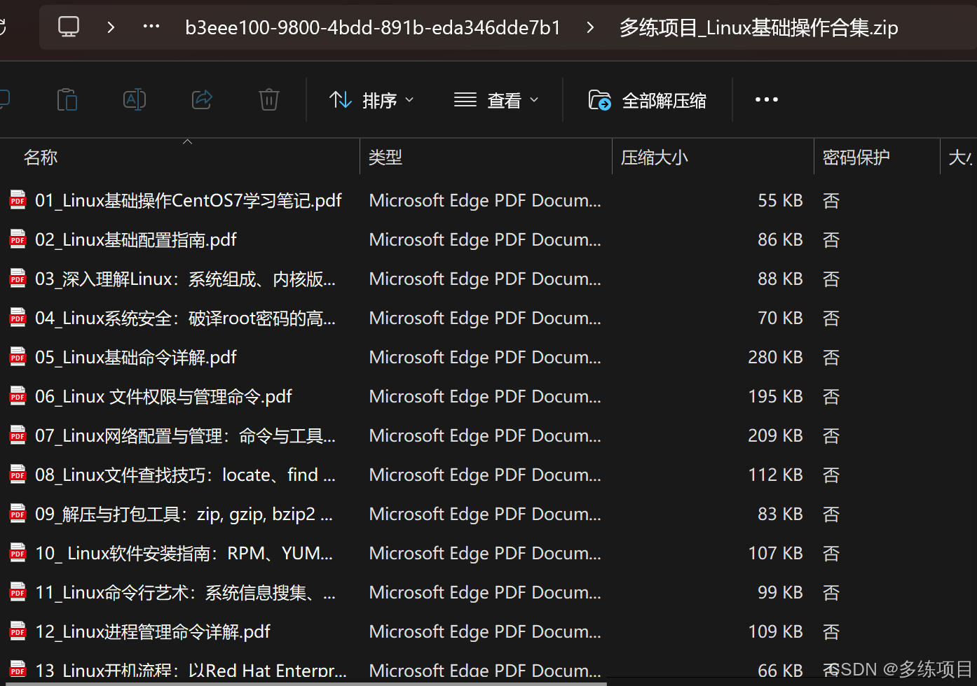977x686 pixels.
Task: Select the 多练项目_Linux基础操作合集.zip breadcrumb
Action: tap(758, 27)
